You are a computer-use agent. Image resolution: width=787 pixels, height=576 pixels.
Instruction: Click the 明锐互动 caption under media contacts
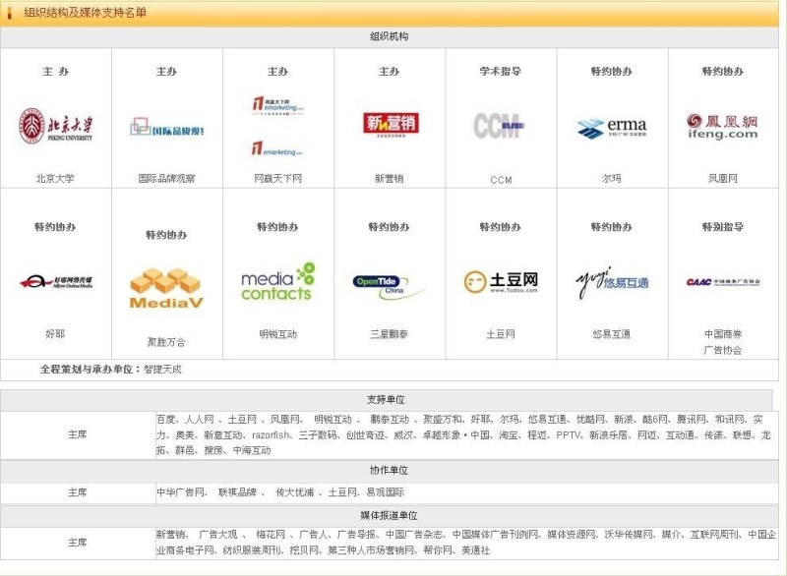[277, 334]
